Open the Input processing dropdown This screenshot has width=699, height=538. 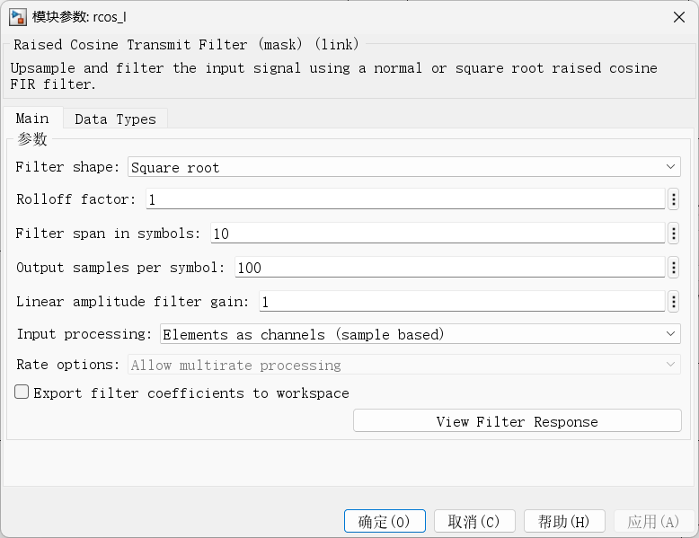[420, 334]
